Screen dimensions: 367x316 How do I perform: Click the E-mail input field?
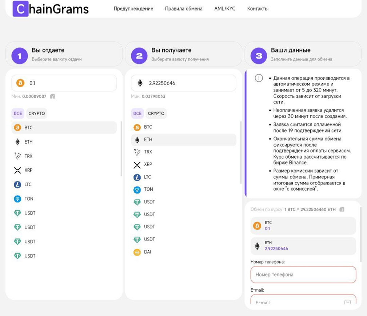pyautogui.click(x=303, y=300)
